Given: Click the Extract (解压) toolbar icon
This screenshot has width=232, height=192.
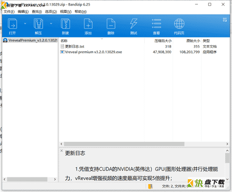Looking at the screenshot, I should click(38, 24).
